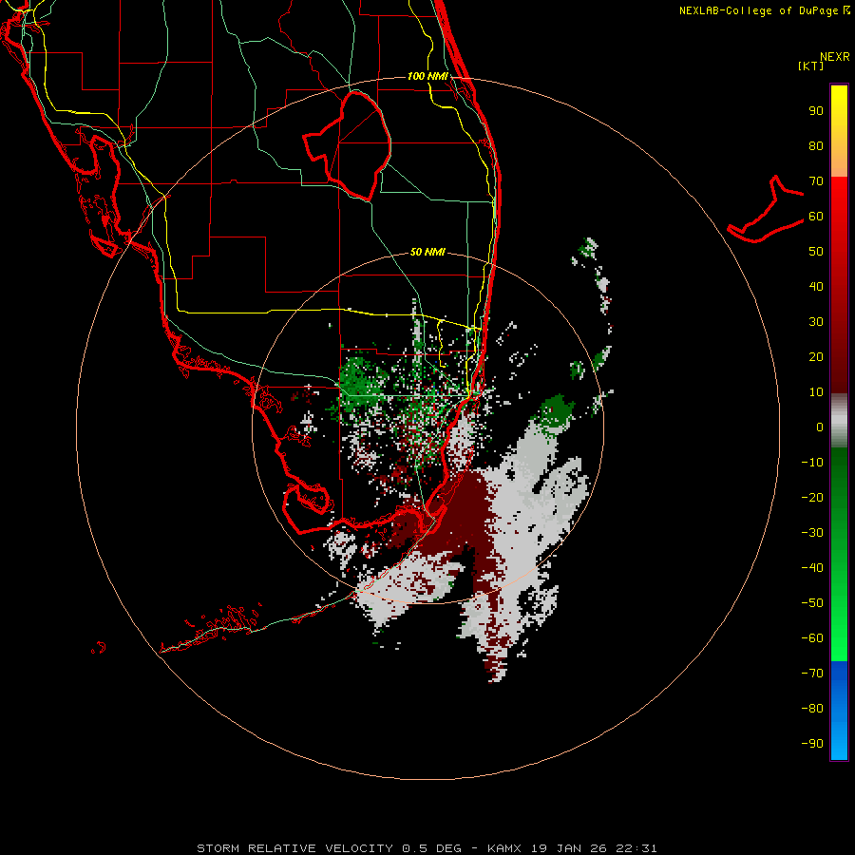Click the 20 value on velocity scale
The height and width of the screenshot is (855, 855).
(816, 356)
